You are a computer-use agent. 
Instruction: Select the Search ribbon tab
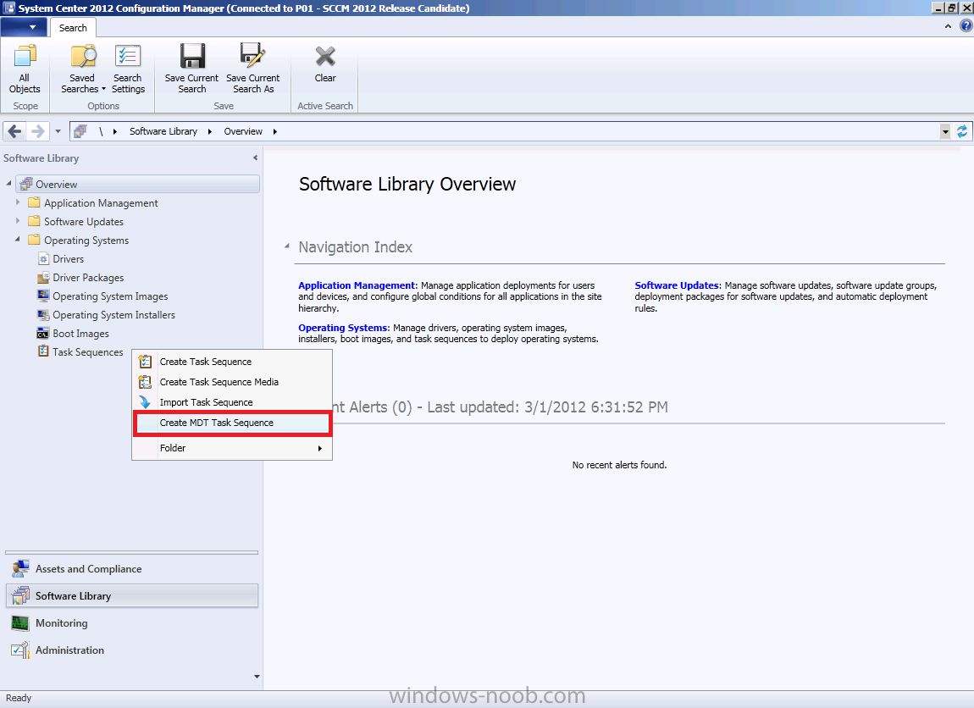(73, 28)
